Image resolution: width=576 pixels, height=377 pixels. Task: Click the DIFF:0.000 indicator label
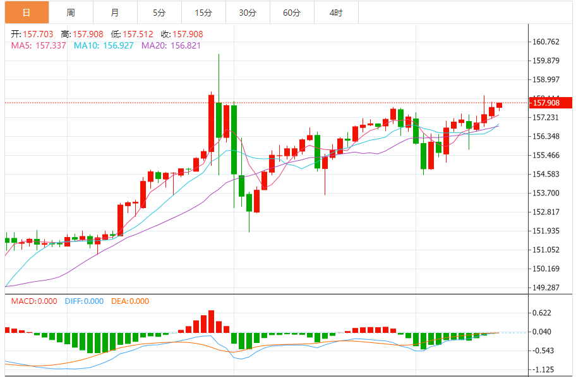point(84,301)
